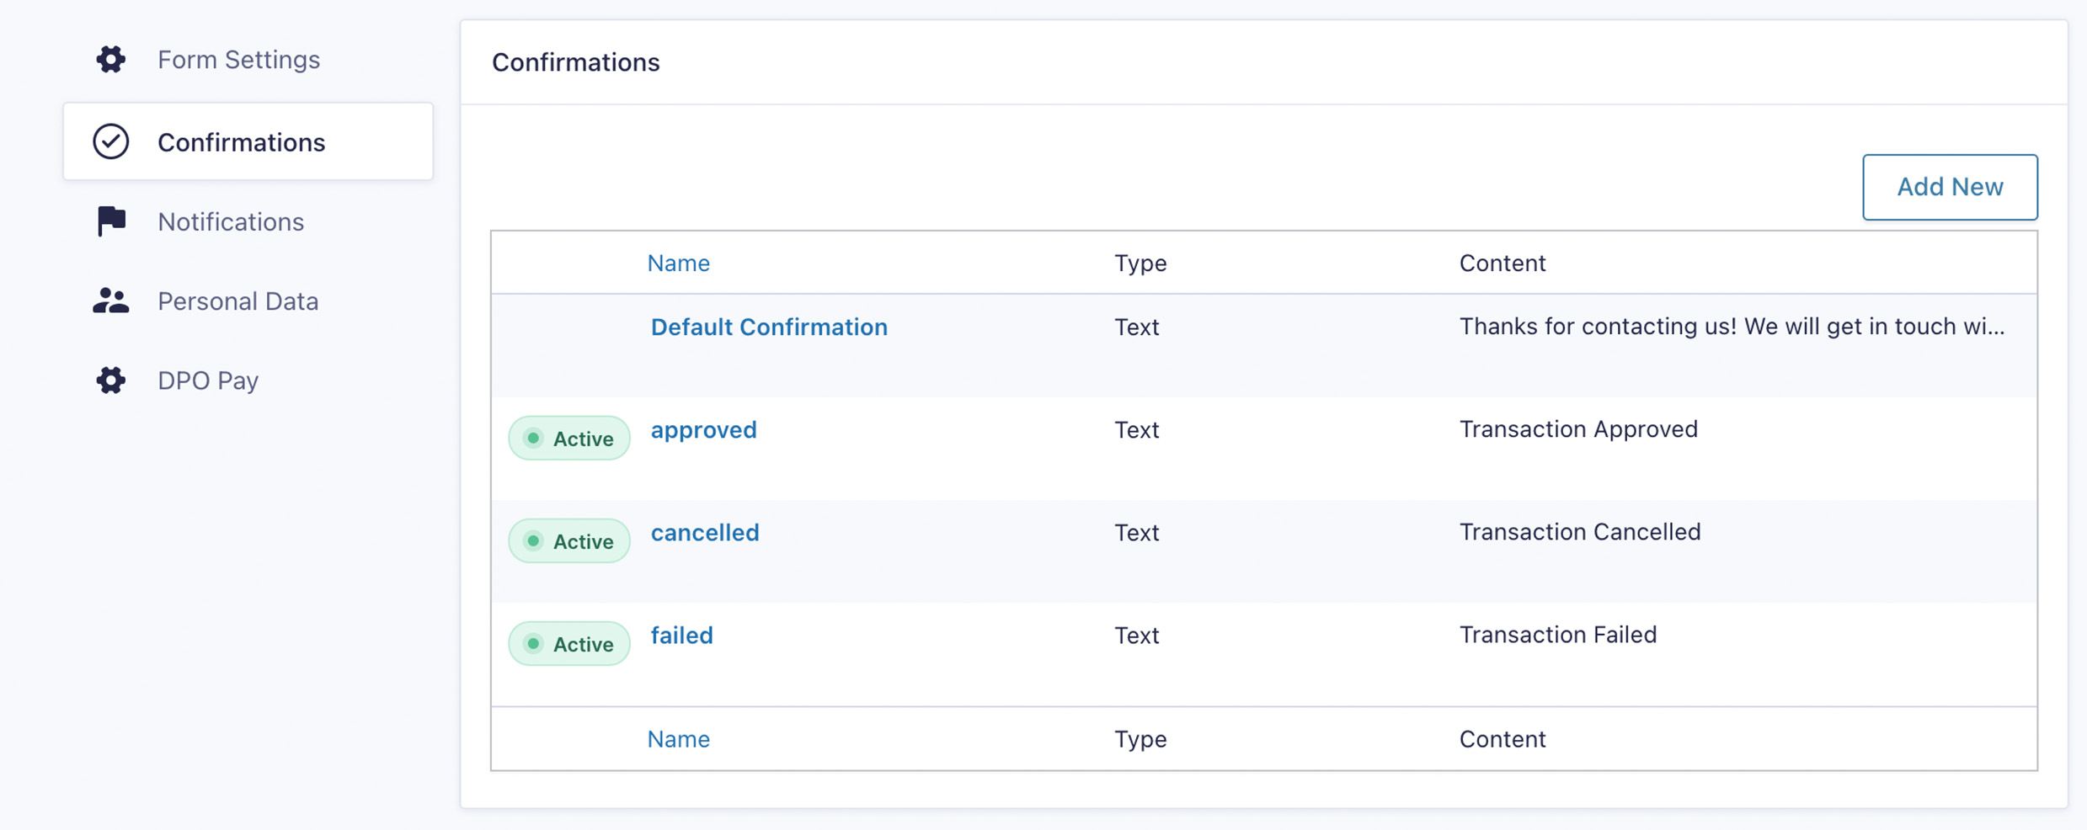Click the 'Transaction Cancelled' content cell

click(x=1580, y=531)
